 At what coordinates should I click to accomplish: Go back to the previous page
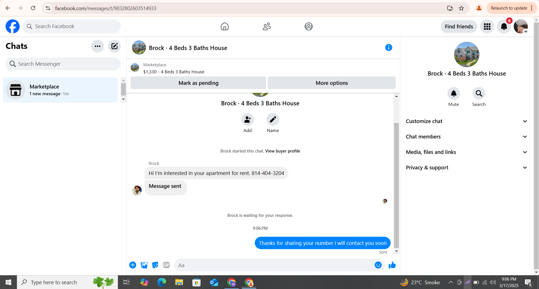tap(8, 8)
